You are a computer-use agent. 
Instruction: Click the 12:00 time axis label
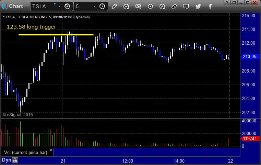(x=128, y=161)
